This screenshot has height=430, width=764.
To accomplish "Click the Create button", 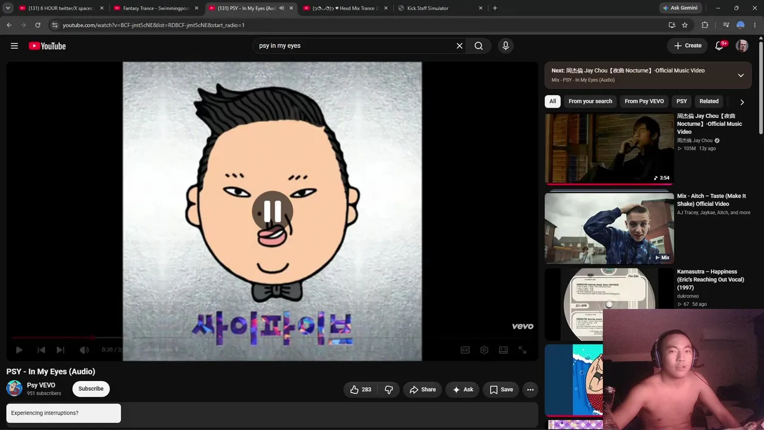I will (x=688, y=46).
